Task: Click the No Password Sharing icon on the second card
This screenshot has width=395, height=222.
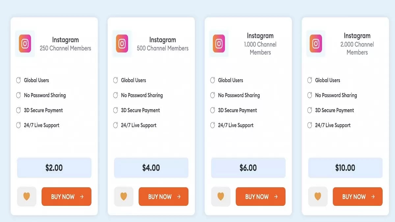Action: (x=116, y=95)
